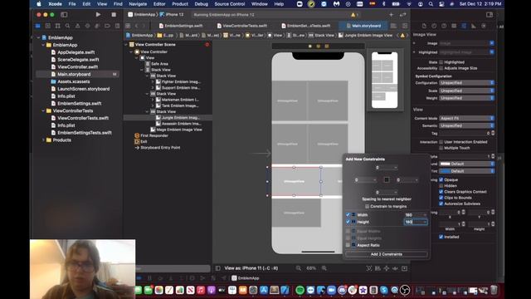Open the symbol navigator icon
This screenshot has width=531, height=299.
point(57,26)
